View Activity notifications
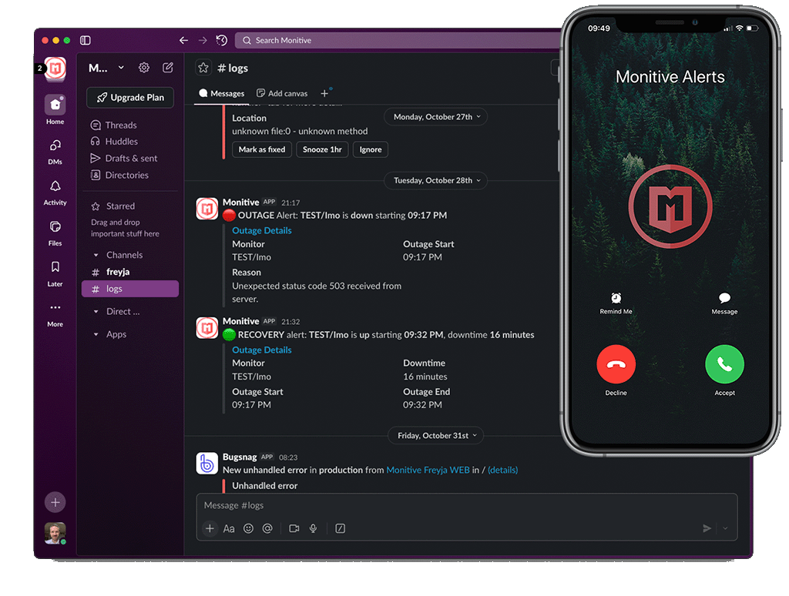The width and height of the screenshot is (789, 596). coord(55,187)
